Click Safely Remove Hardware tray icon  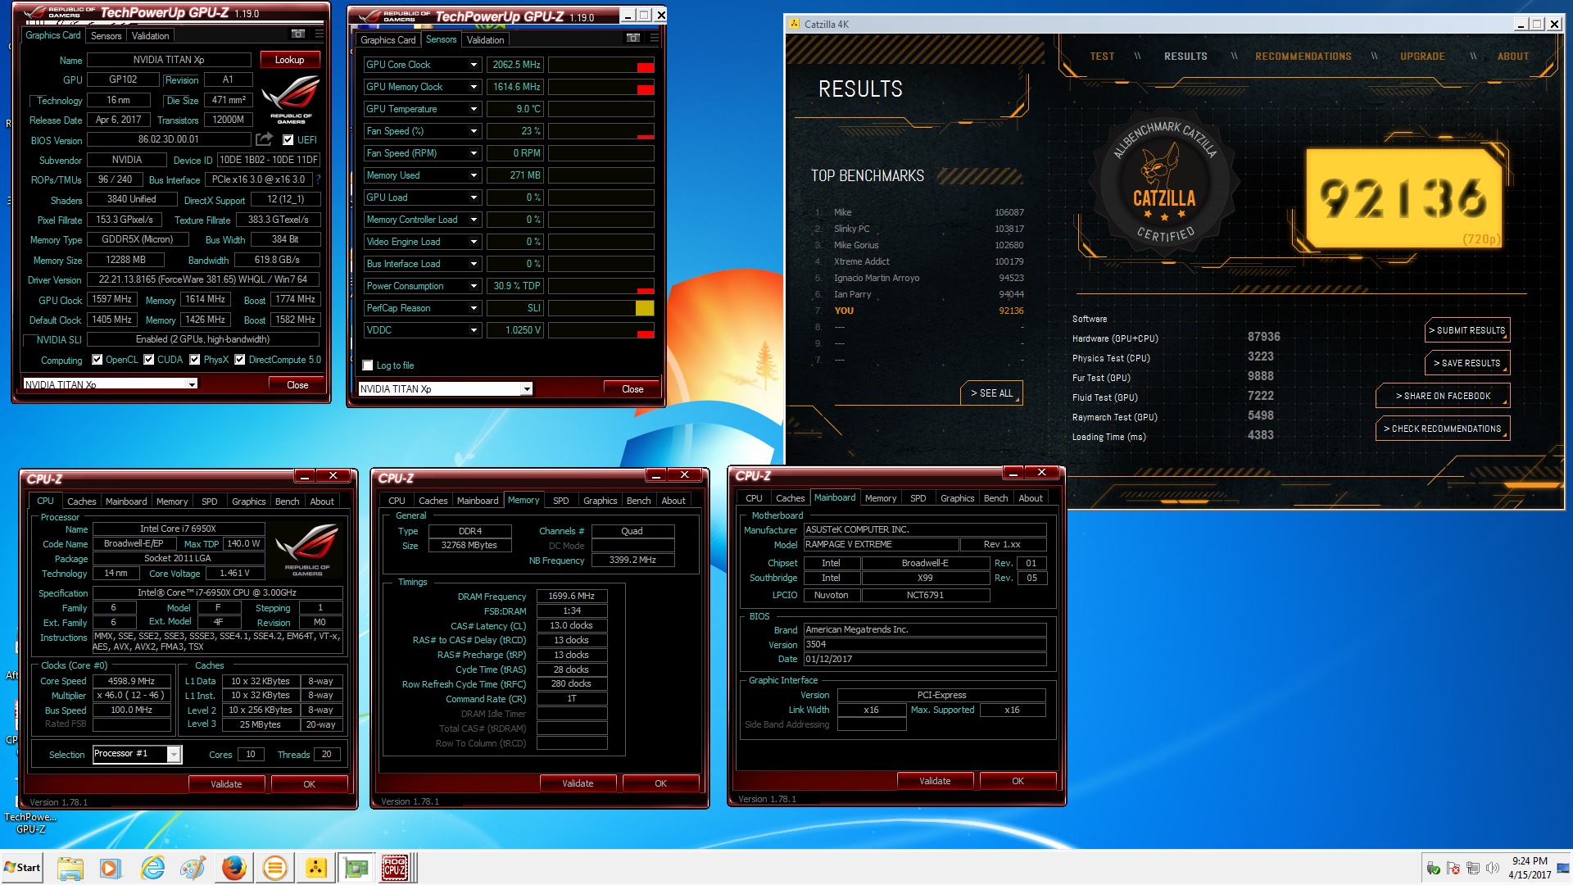[1433, 868]
